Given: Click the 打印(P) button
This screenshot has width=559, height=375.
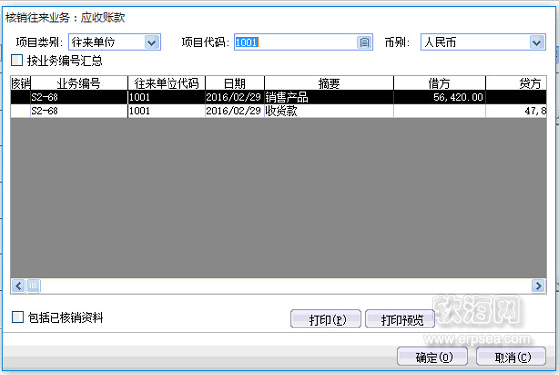Looking at the screenshot, I should 326,319.
